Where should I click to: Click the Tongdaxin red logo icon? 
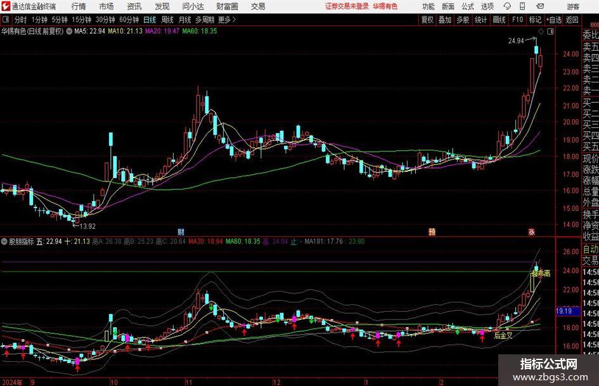pyautogui.click(x=6, y=6)
